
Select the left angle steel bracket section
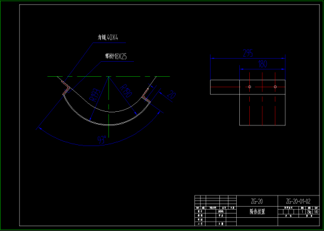point(66,88)
